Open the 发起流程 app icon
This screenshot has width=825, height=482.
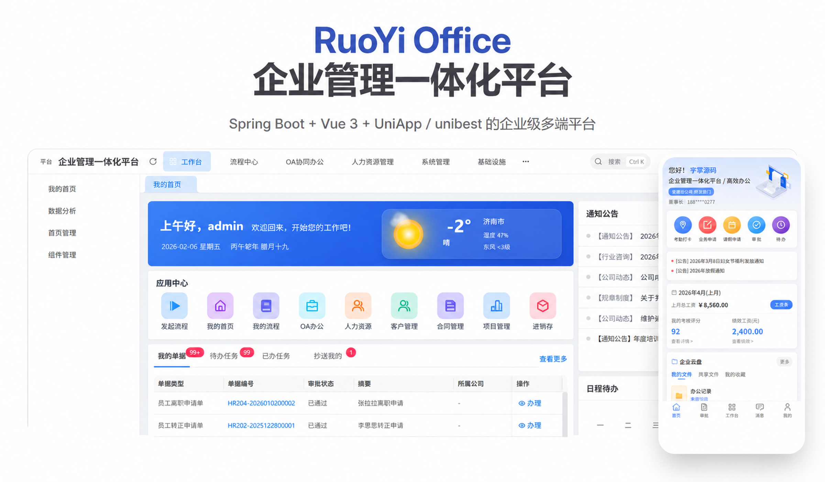point(174,306)
